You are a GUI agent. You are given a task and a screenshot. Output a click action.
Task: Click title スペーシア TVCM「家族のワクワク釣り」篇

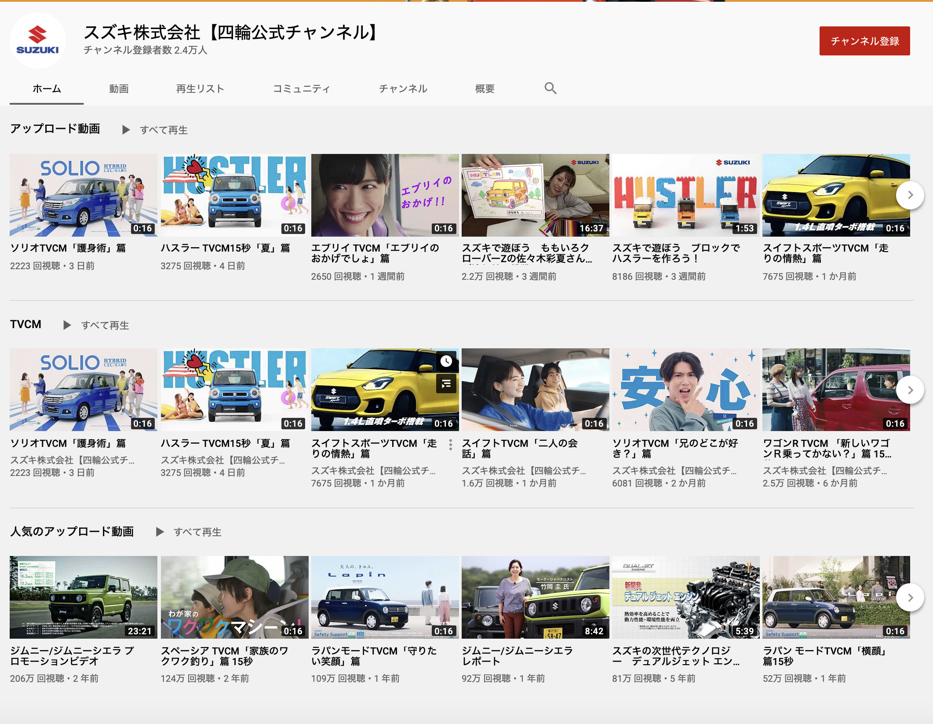point(225,656)
